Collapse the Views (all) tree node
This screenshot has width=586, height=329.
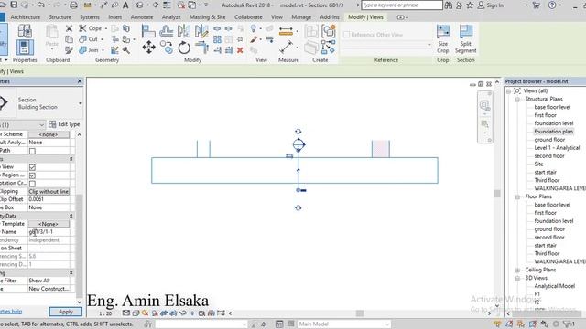point(508,91)
